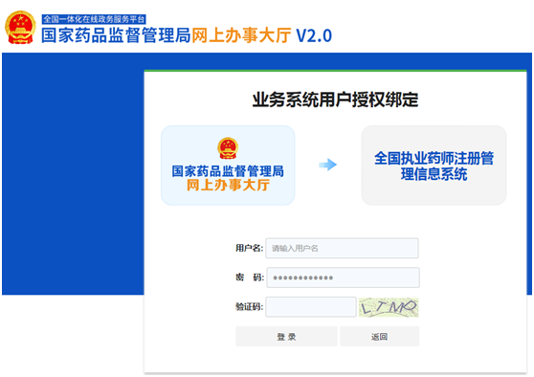Focus the 验证码 captcha input box
This screenshot has height=377, width=534.
pyautogui.click(x=311, y=307)
